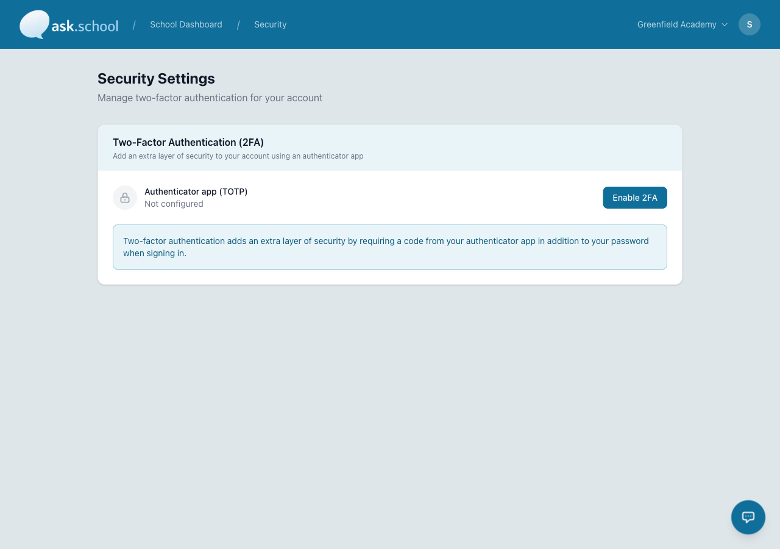Click the Two-Factor Authentication (2FA) card title
This screenshot has width=780, height=549.
[188, 142]
